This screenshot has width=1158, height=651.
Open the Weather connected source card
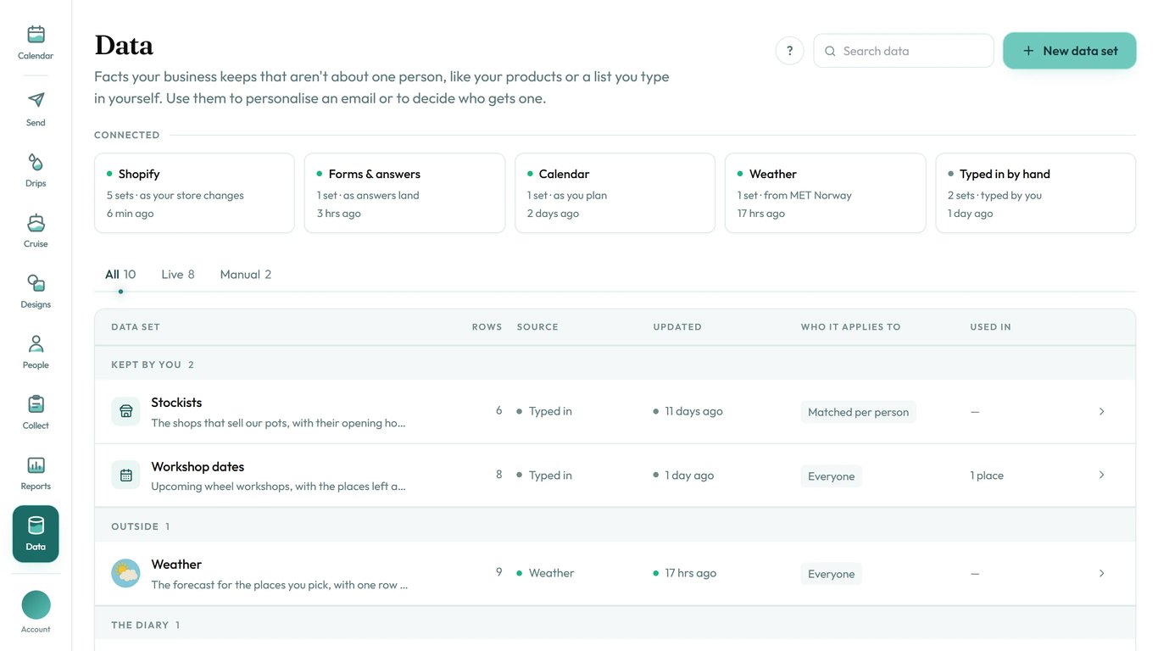(825, 192)
